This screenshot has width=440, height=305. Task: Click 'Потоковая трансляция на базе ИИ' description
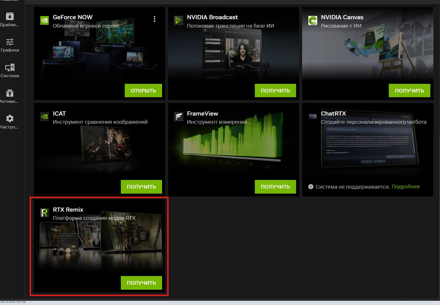click(230, 26)
